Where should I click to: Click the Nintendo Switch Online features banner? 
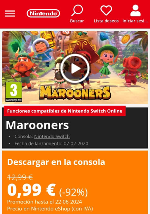pyautogui.click(x=65, y=111)
